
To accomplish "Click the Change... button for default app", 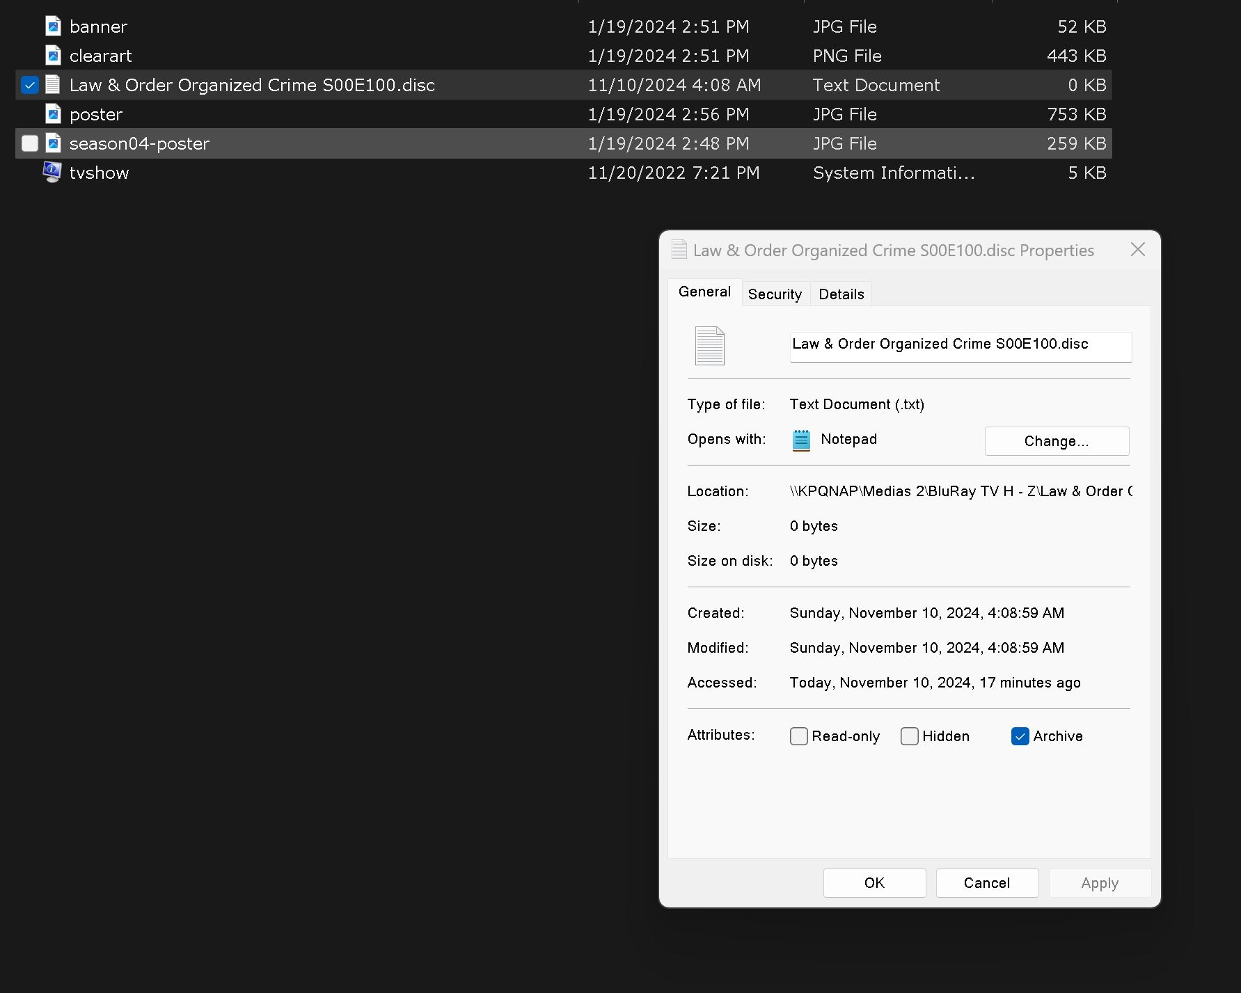I will pyautogui.click(x=1056, y=441).
